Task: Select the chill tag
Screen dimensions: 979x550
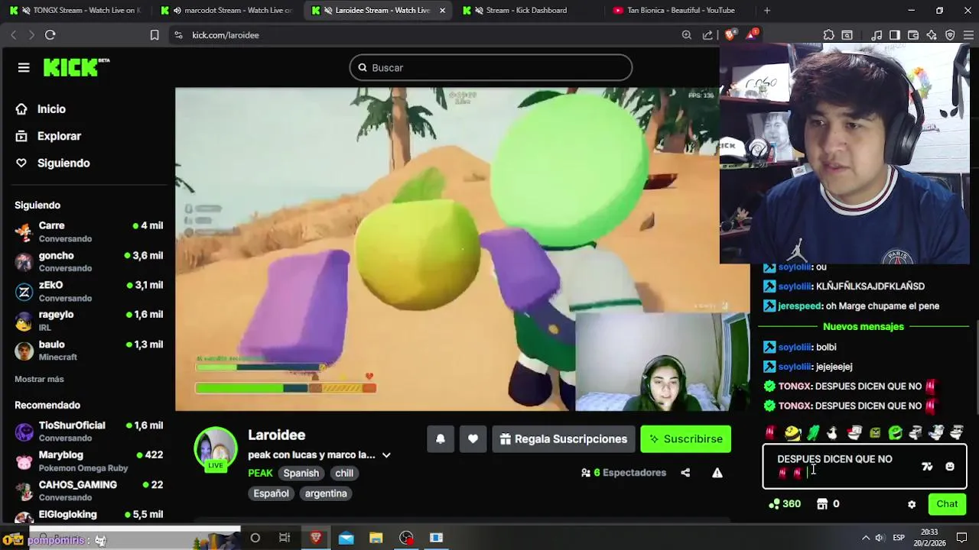Action: (x=344, y=473)
